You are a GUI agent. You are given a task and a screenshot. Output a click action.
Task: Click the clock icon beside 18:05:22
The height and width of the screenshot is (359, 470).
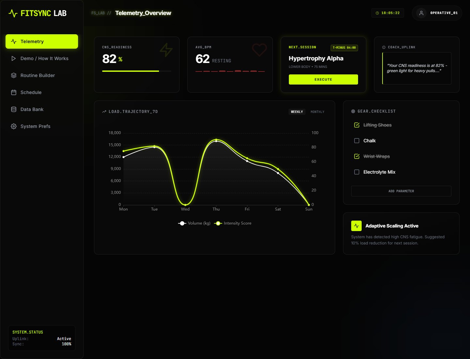[x=377, y=13]
